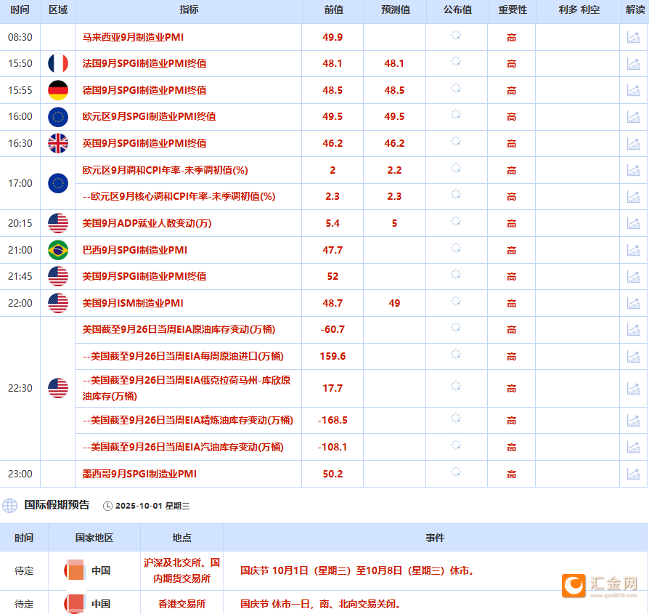Viewport: 649px width, 614px height.
Task: Click 香港交易所 location cell
Action: tap(181, 604)
